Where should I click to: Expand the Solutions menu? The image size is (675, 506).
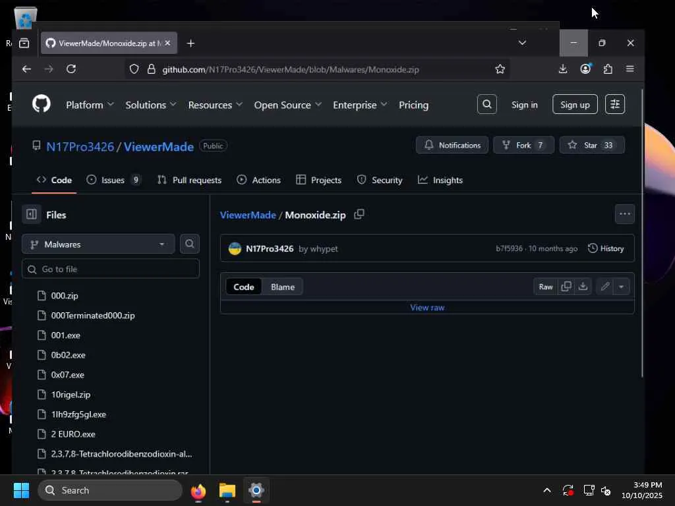pos(151,105)
